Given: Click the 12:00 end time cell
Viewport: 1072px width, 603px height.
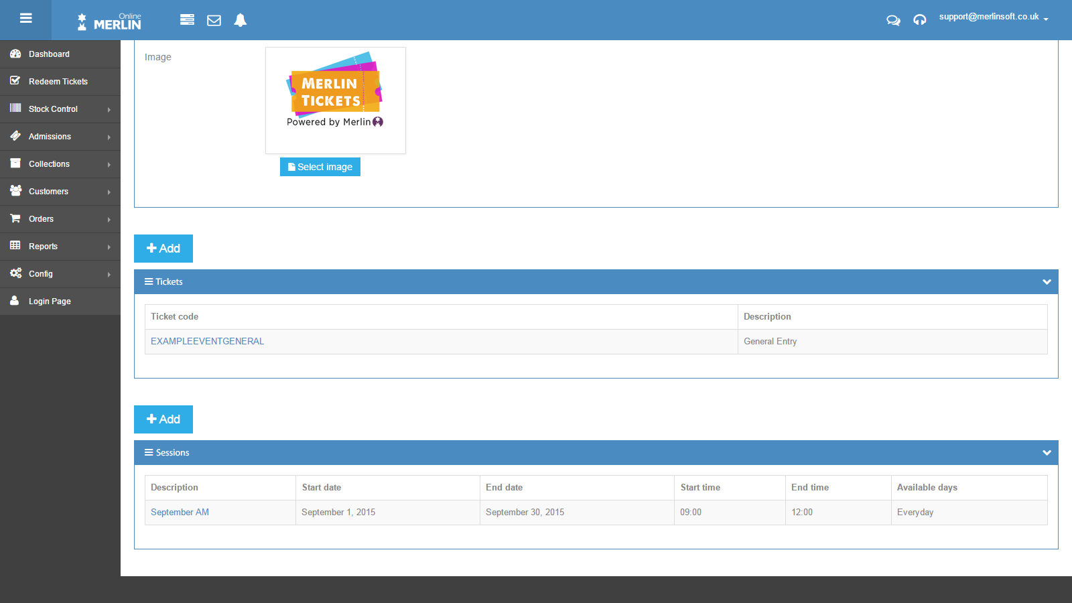Looking at the screenshot, I should (x=838, y=512).
